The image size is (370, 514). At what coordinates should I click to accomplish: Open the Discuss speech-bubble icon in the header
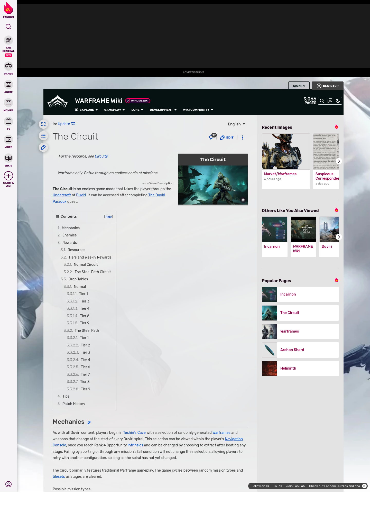(330, 101)
